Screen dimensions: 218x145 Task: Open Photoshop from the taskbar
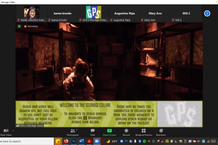click(74, 141)
